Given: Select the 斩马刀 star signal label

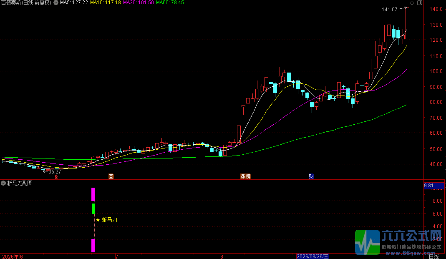Looking at the screenshot, I should click(107, 220).
